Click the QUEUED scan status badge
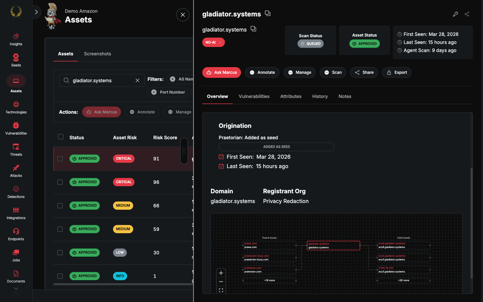This screenshot has height=302, width=483. tap(311, 44)
